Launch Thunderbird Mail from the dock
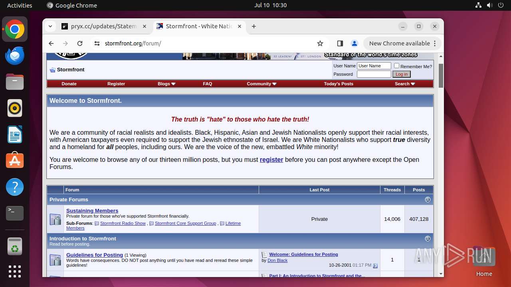511x287 pixels. point(15,55)
